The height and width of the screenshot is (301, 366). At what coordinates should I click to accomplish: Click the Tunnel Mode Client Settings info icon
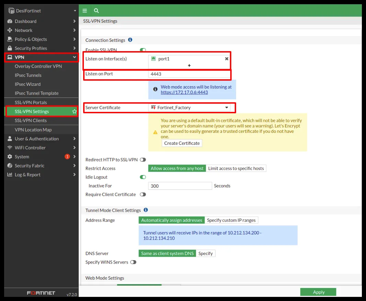coord(146,210)
